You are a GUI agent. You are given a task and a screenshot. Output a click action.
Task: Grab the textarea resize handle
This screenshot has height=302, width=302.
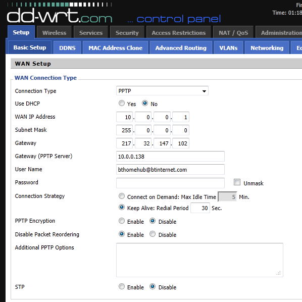pos(279,273)
